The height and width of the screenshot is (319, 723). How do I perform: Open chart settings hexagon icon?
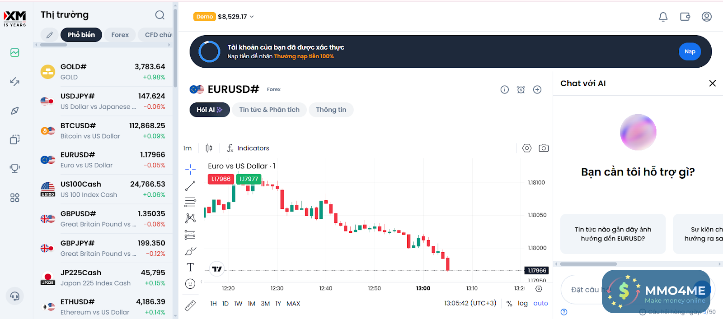coord(527,148)
